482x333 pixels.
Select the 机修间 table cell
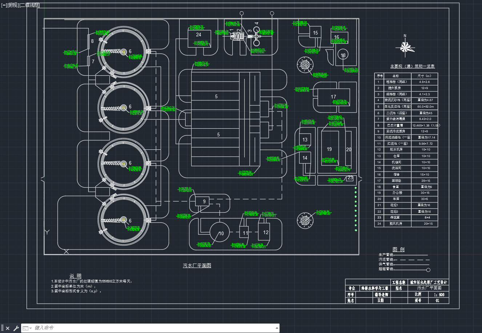pos(397,162)
